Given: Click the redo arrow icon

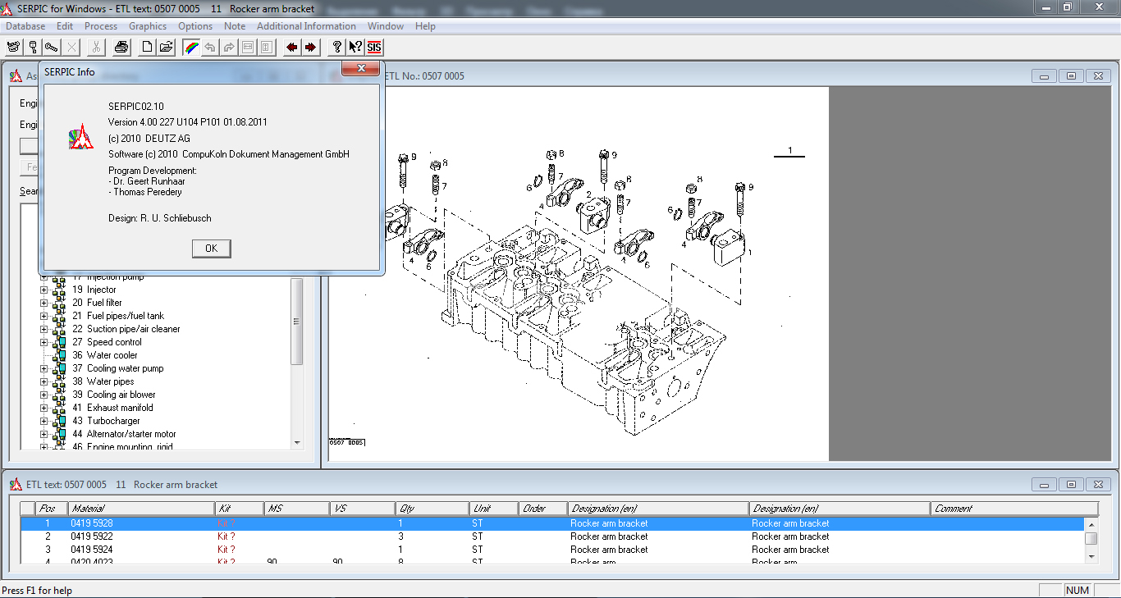Looking at the screenshot, I should coord(229,47).
